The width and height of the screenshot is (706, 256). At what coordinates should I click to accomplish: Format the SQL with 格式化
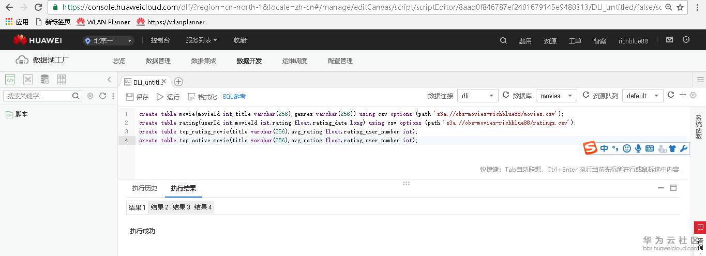click(202, 97)
